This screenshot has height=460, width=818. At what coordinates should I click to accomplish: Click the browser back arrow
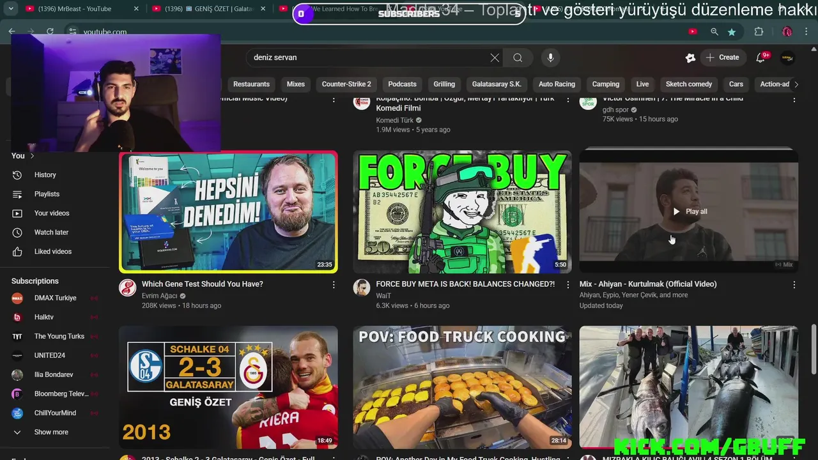(x=12, y=31)
